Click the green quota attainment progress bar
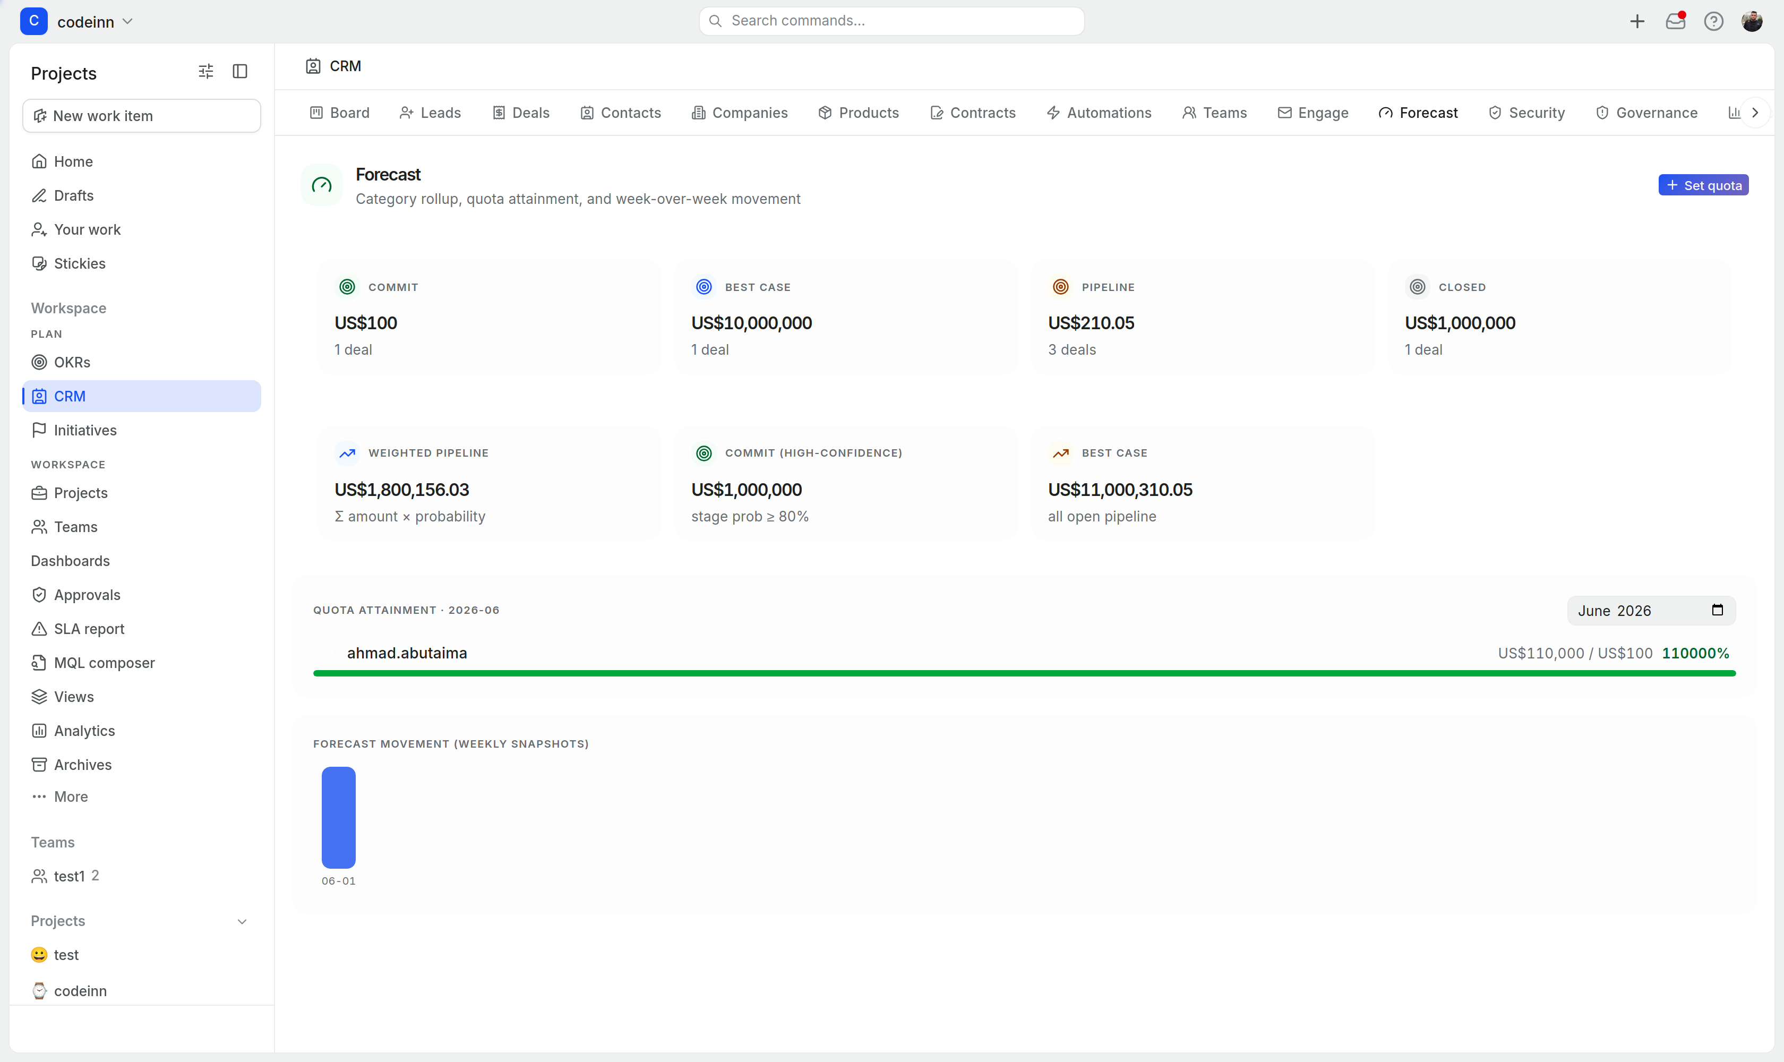 pos(1024,673)
